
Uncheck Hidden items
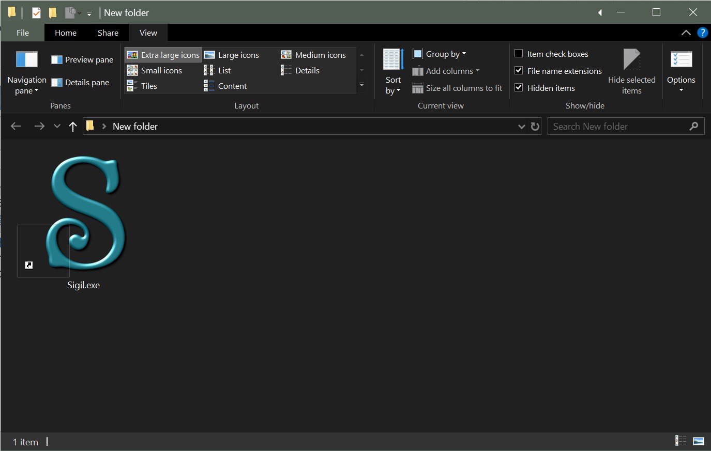tap(544, 88)
